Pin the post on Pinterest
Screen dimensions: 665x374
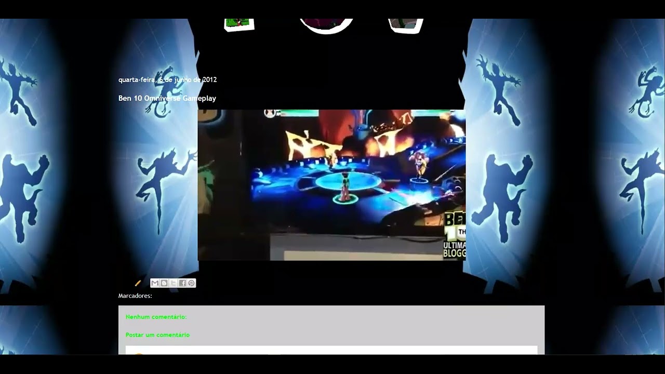(192, 283)
